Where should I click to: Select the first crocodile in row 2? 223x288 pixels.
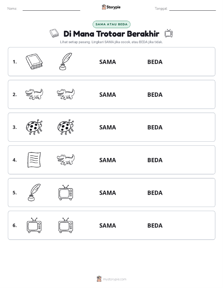(x=34, y=94)
